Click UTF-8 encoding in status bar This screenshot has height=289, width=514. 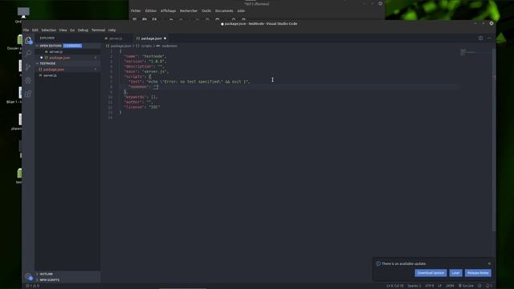click(430, 286)
